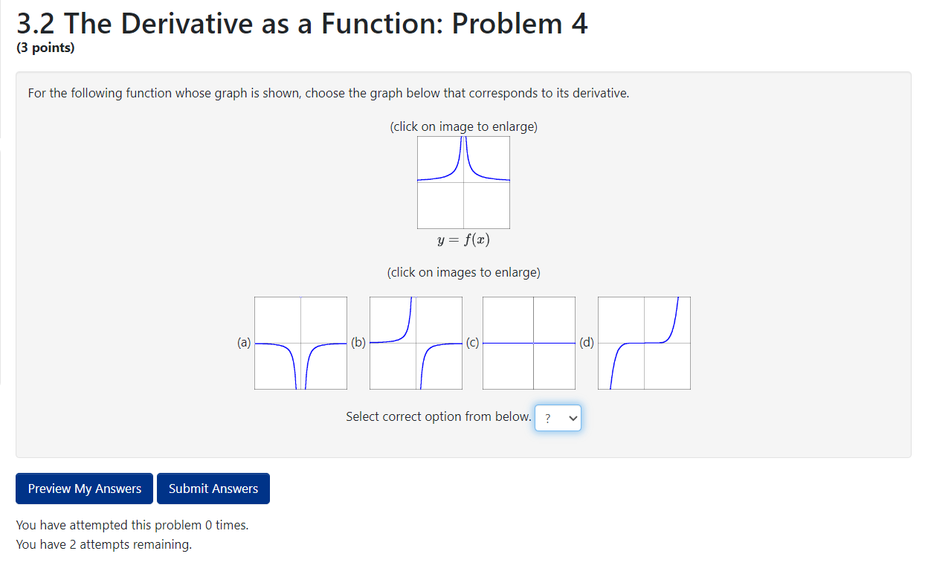The height and width of the screenshot is (577, 928).
Task: Click graph option (b) to enlarge it
Action: pos(416,342)
